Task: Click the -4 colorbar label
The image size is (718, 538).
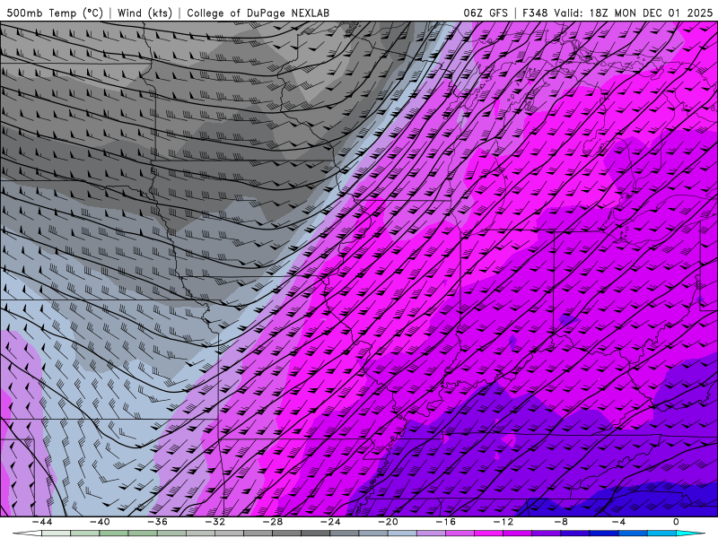Action: coord(618,522)
